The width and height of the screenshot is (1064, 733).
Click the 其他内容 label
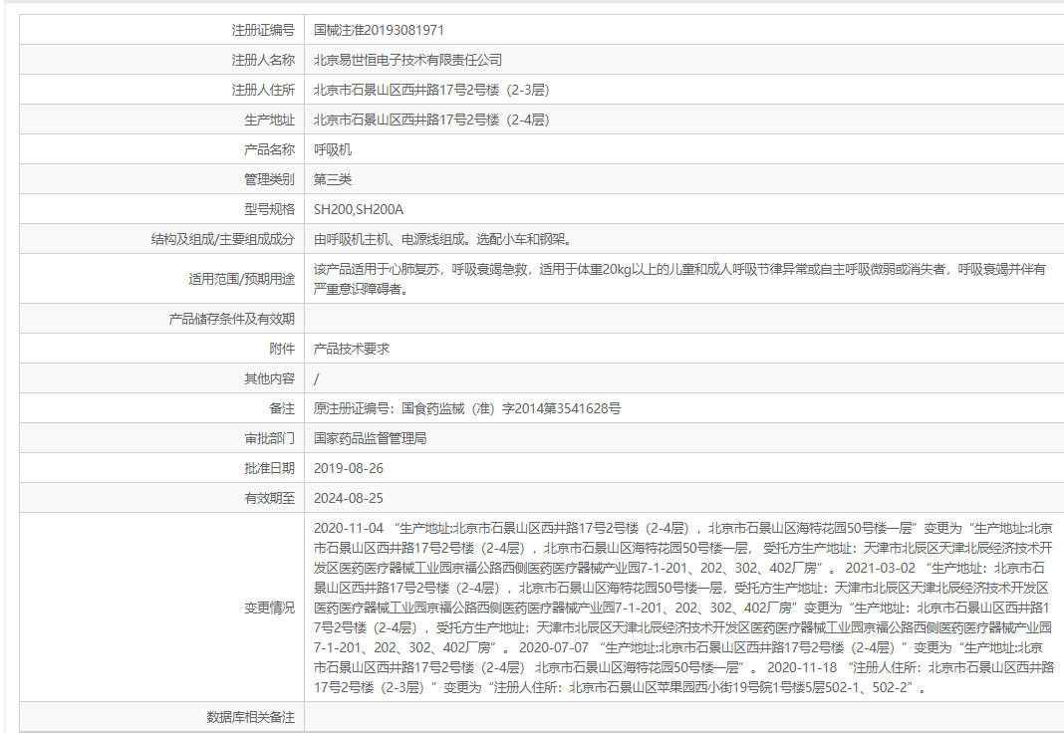269,378
